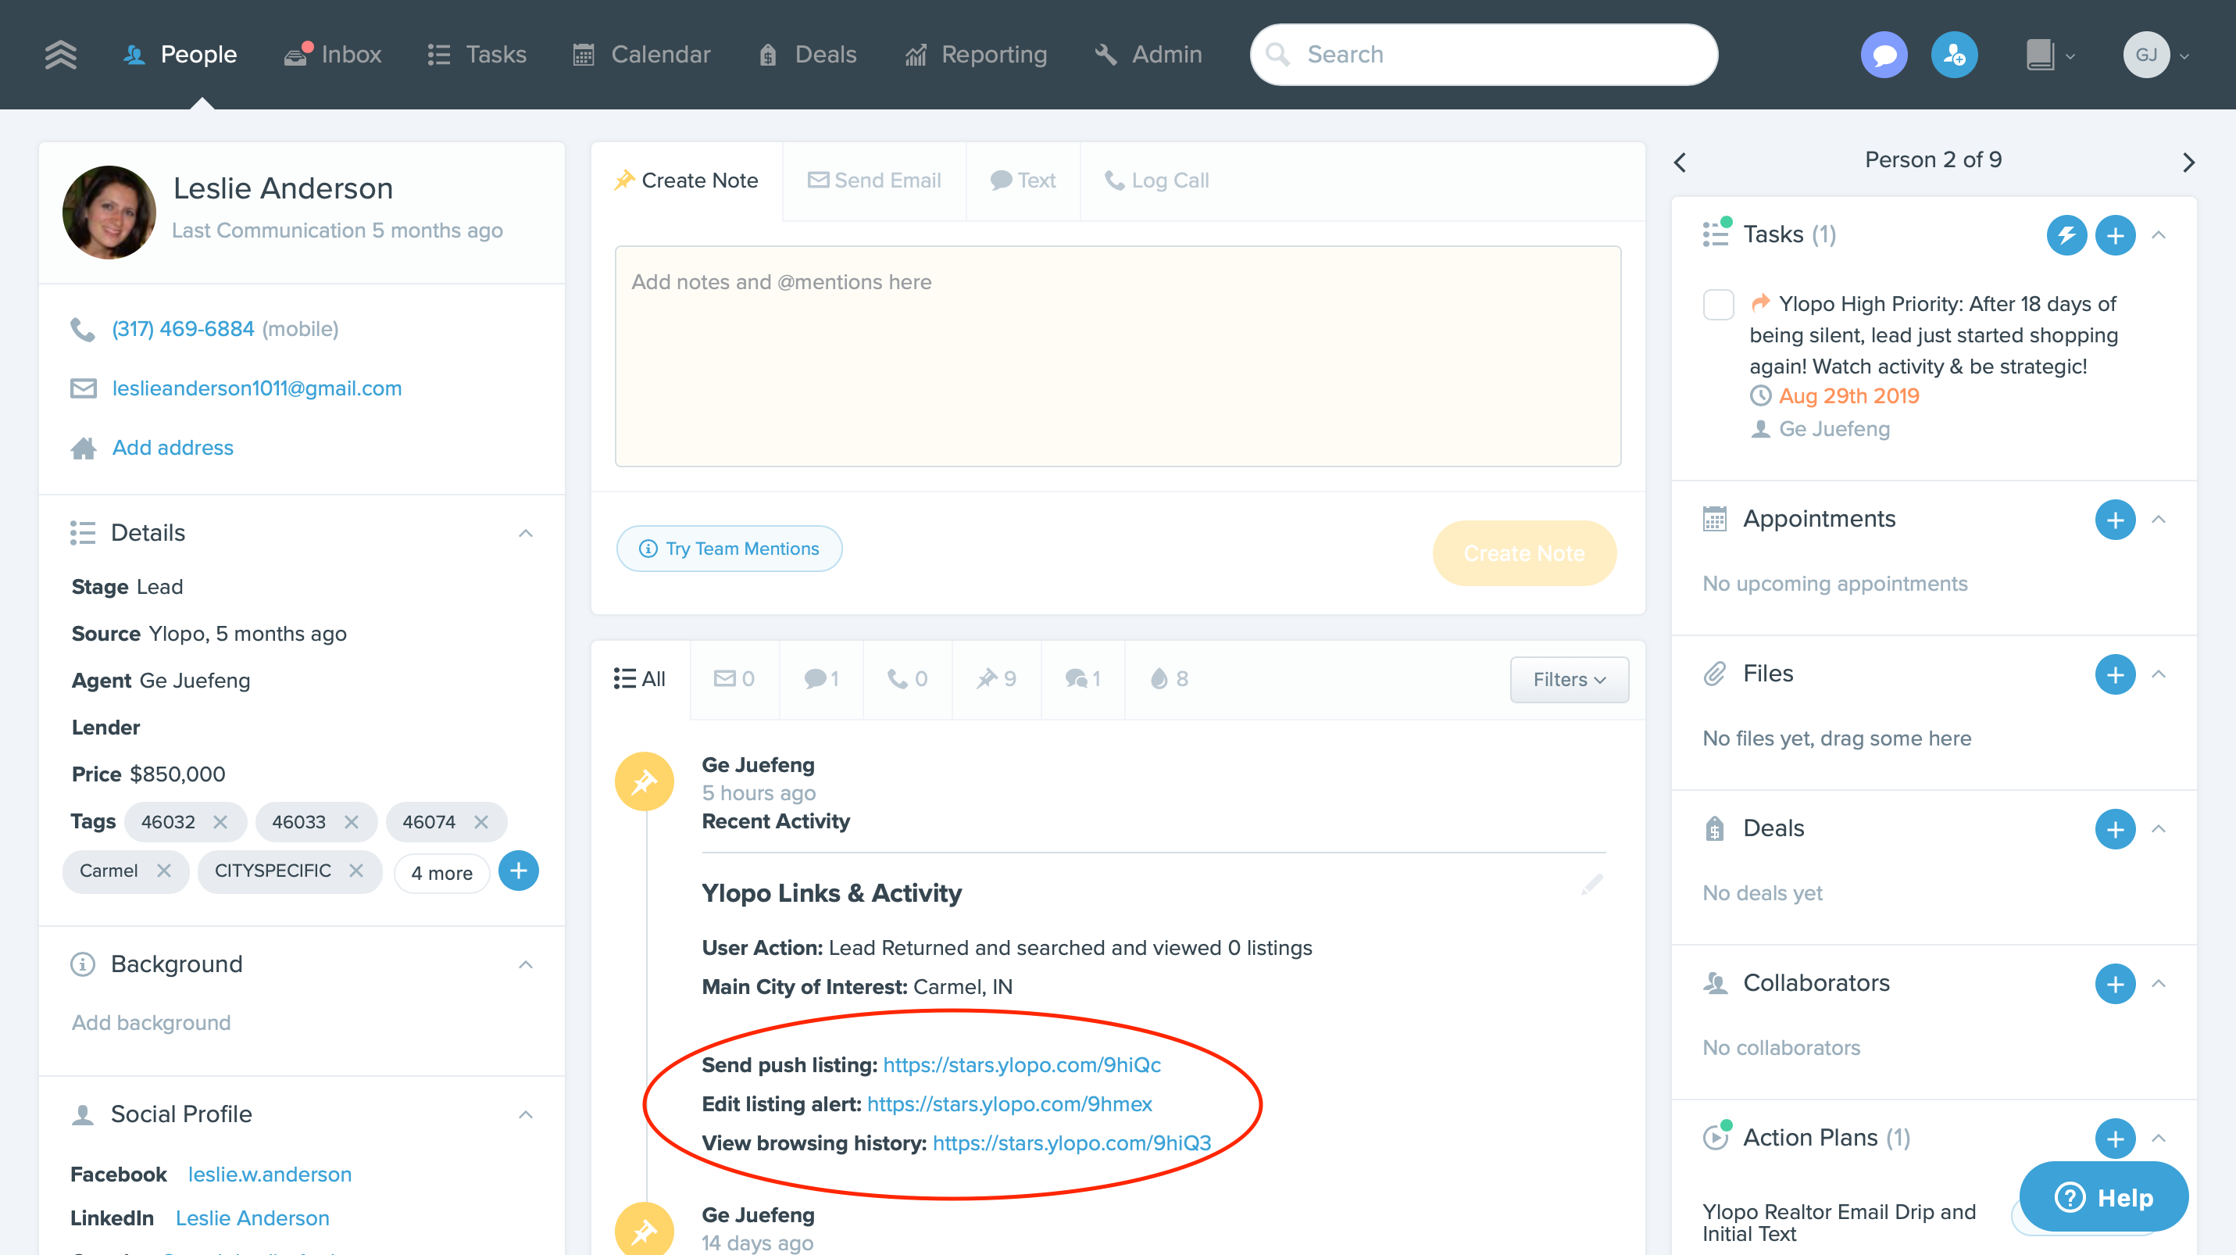Collapse the Details section
The width and height of the screenshot is (2236, 1255).
click(525, 533)
